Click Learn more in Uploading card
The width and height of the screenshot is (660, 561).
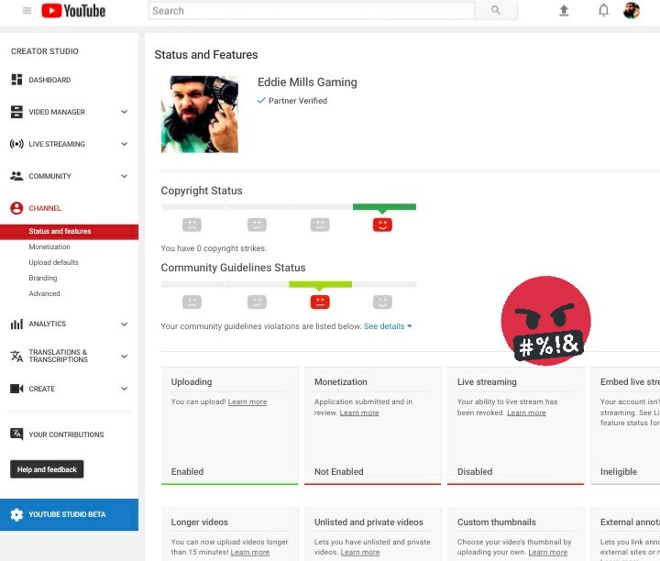coord(247,401)
